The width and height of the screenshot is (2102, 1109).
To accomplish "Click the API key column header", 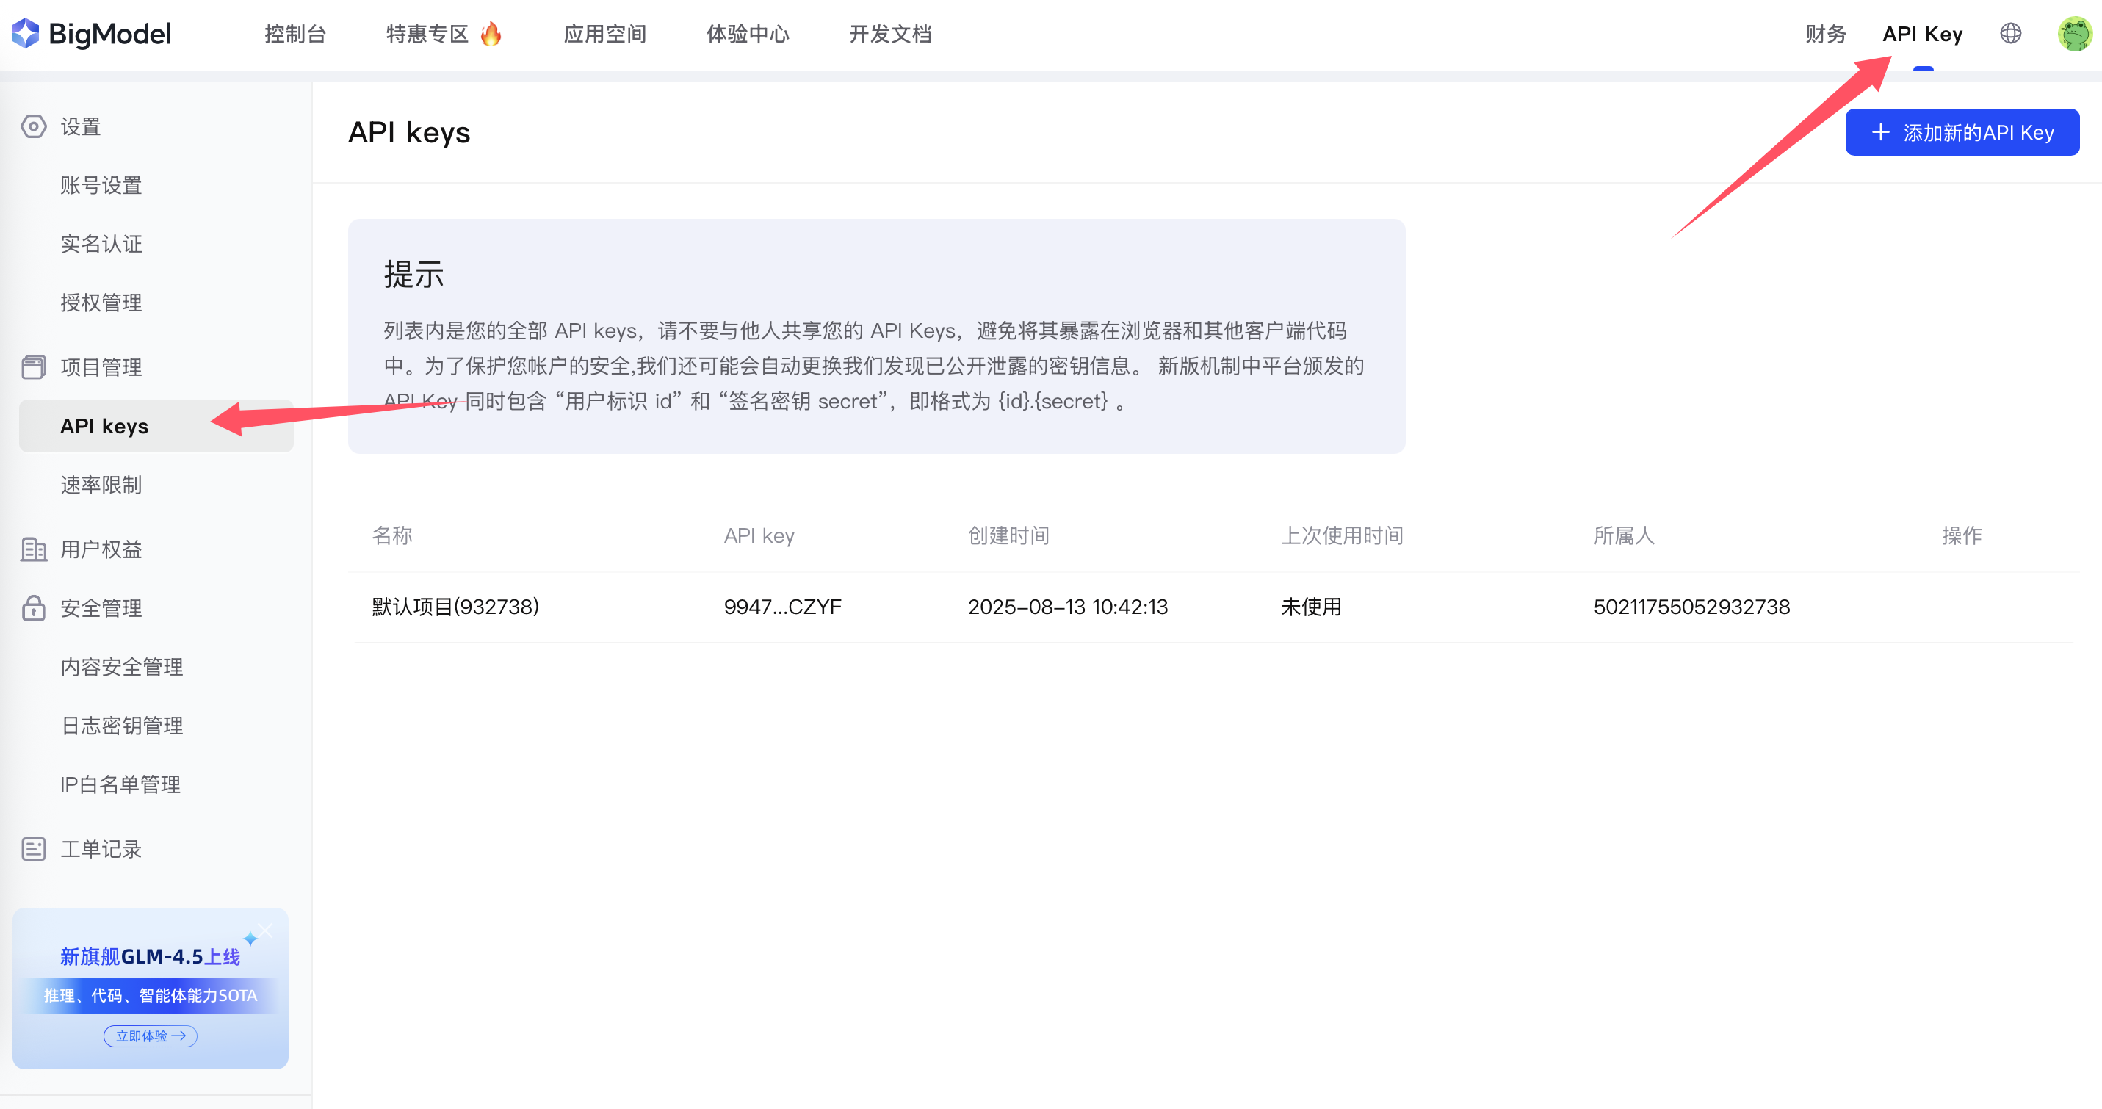I will point(759,535).
